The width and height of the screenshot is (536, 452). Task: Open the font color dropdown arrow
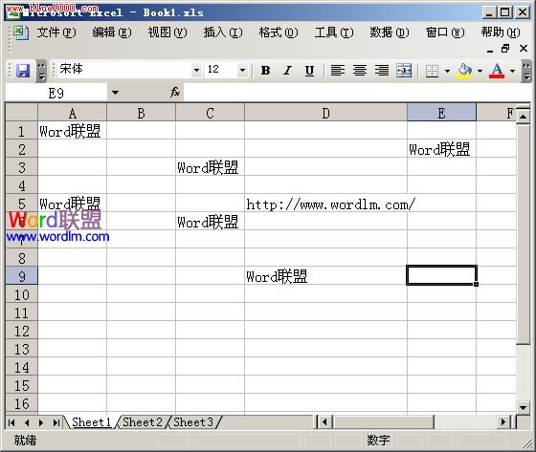point(512,71)
